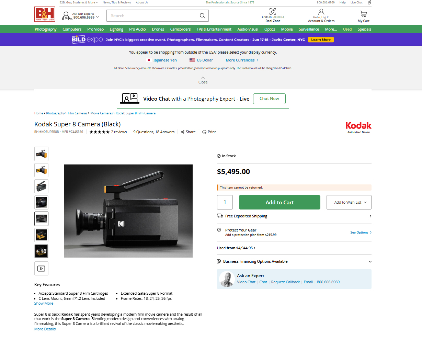Open the Computers menu
The image size is (422, 340).
click(x=72, y=29)
